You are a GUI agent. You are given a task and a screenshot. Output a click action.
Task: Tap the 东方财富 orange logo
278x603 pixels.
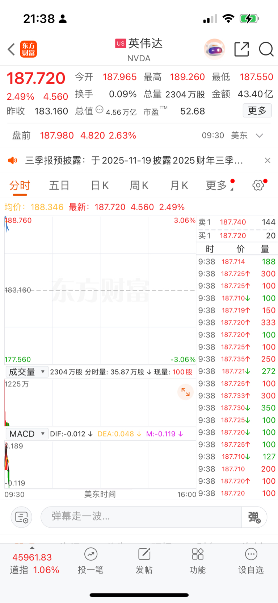click(29, 49)
